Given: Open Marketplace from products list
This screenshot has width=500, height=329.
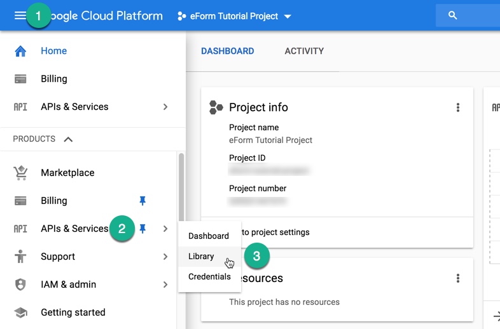Looking at the screenshot, I should point(67,173).
